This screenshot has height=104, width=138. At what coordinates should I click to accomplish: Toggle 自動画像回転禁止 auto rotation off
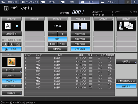tap(126, 81)
